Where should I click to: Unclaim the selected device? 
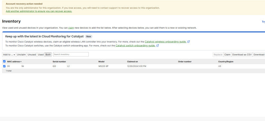[21, 54]
